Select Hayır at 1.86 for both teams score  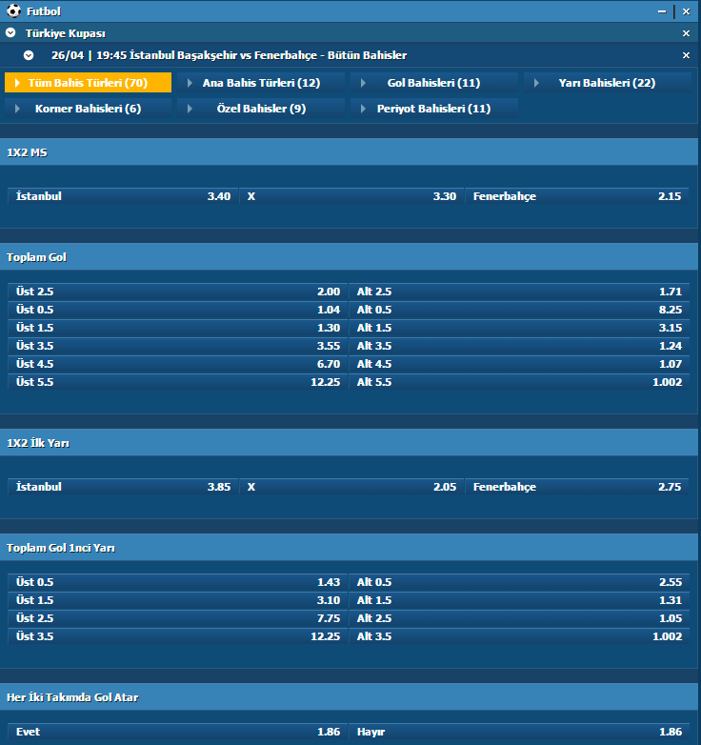tap(519, 732)
